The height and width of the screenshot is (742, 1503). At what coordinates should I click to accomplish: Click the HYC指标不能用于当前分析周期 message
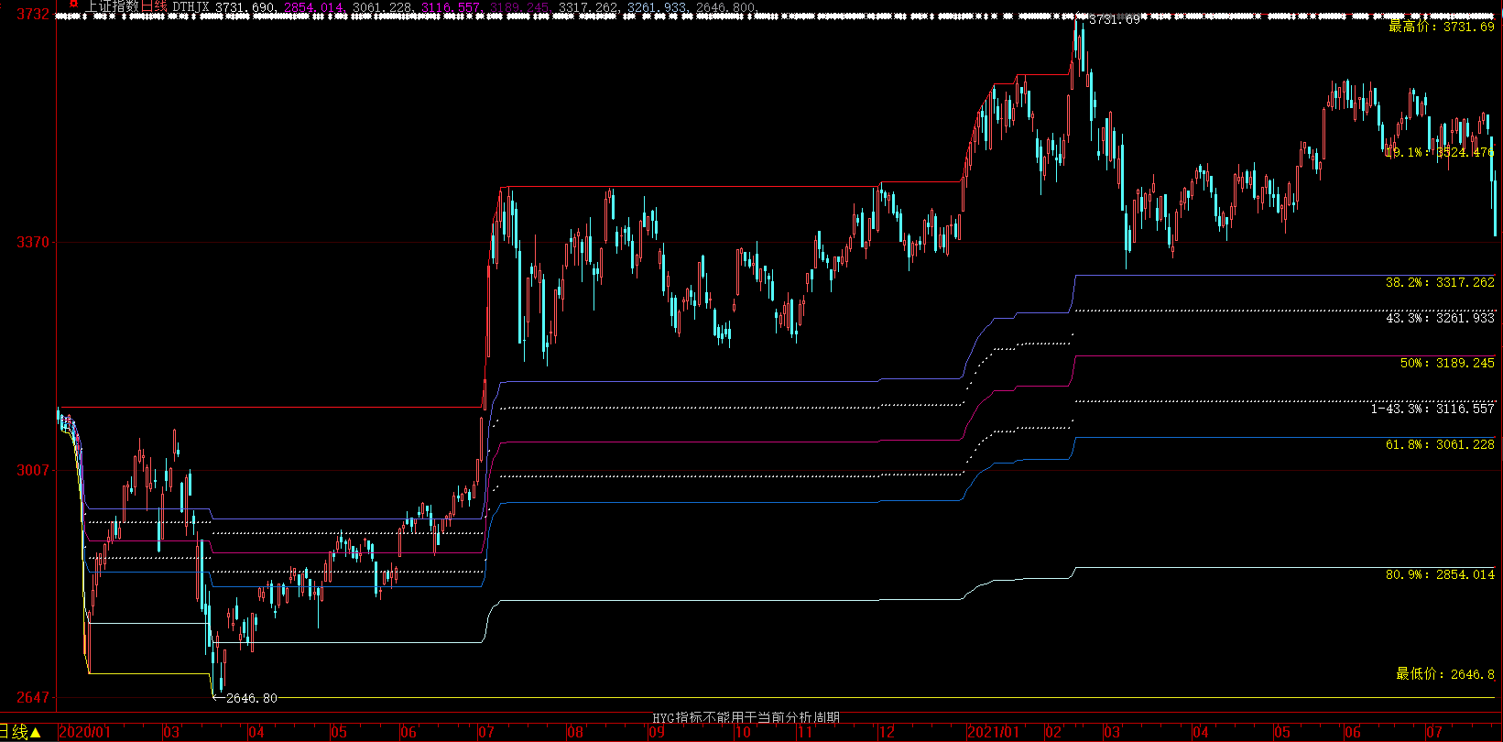(x=746, y=718)
